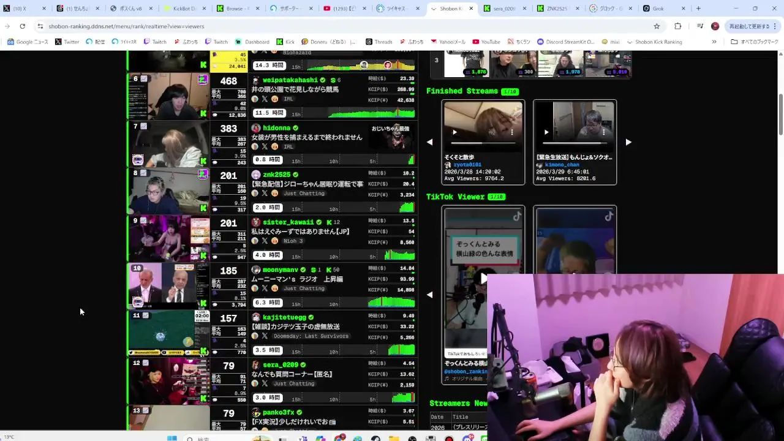This screenshot has height=441, width=784.
Task: Open the rank 11 kajitetuegg stream thumbnail
Action: click(x=168, y=333)
